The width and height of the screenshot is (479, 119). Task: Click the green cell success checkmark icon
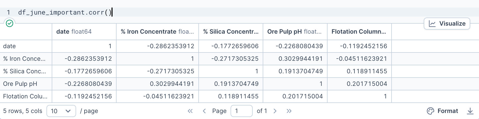10,23
